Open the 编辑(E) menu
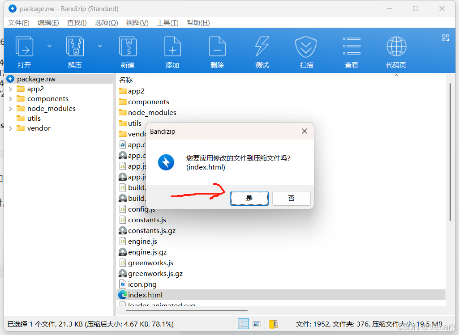 pos(48,23)
